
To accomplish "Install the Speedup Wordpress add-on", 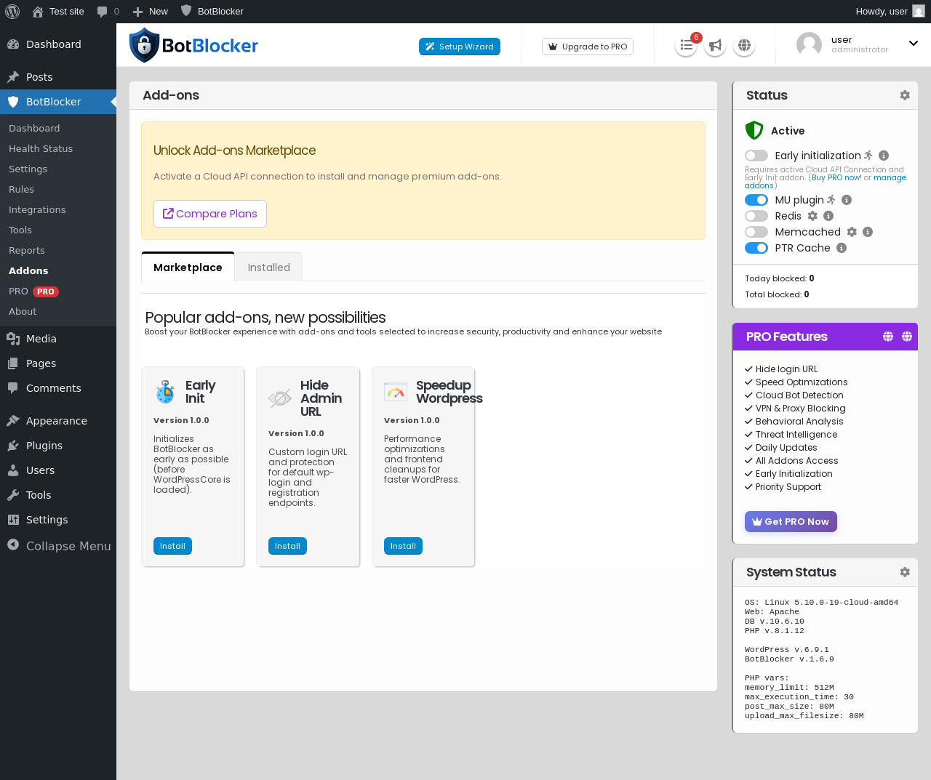I will [403, 546].
